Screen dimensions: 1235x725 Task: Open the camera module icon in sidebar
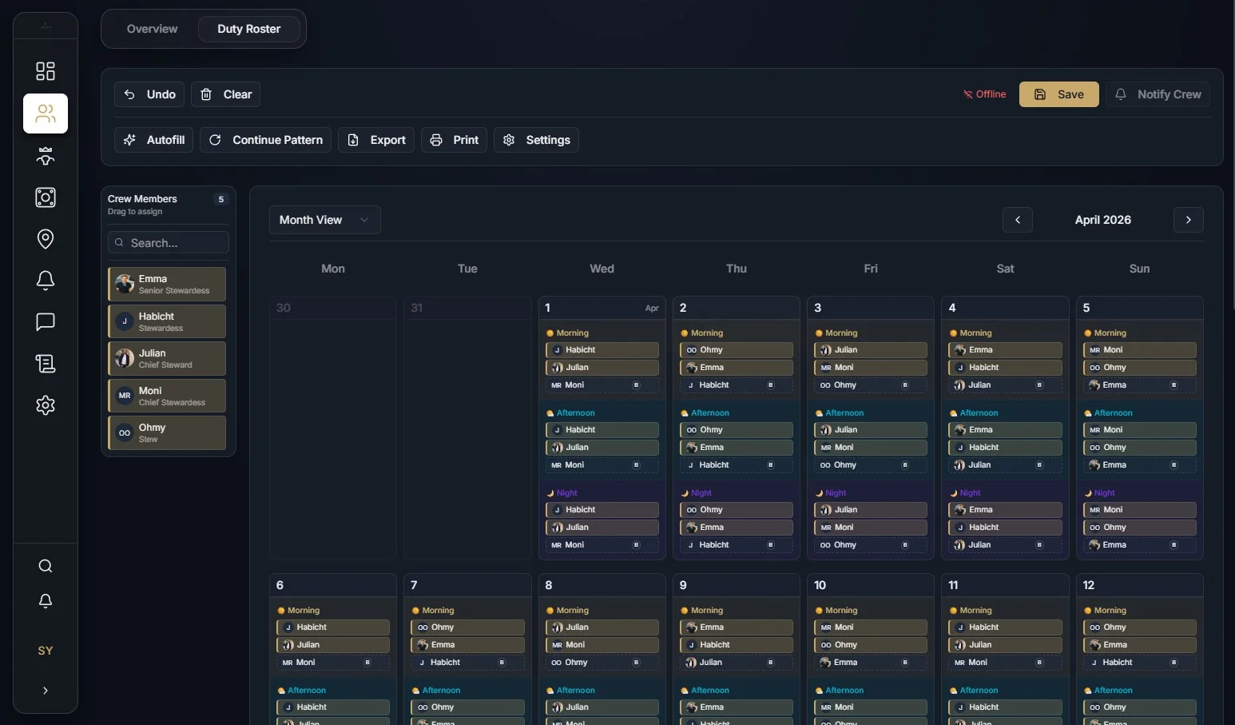point(45,197)
